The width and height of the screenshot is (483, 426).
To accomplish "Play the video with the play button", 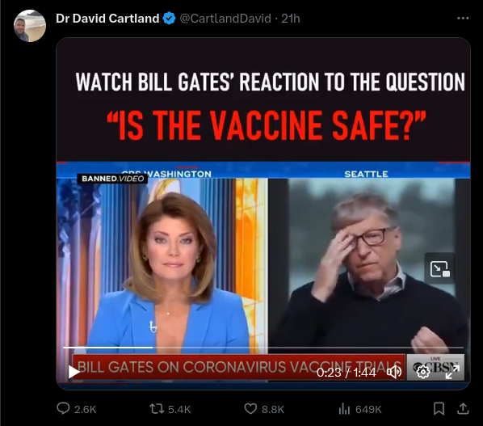I will tap(73, 372).
